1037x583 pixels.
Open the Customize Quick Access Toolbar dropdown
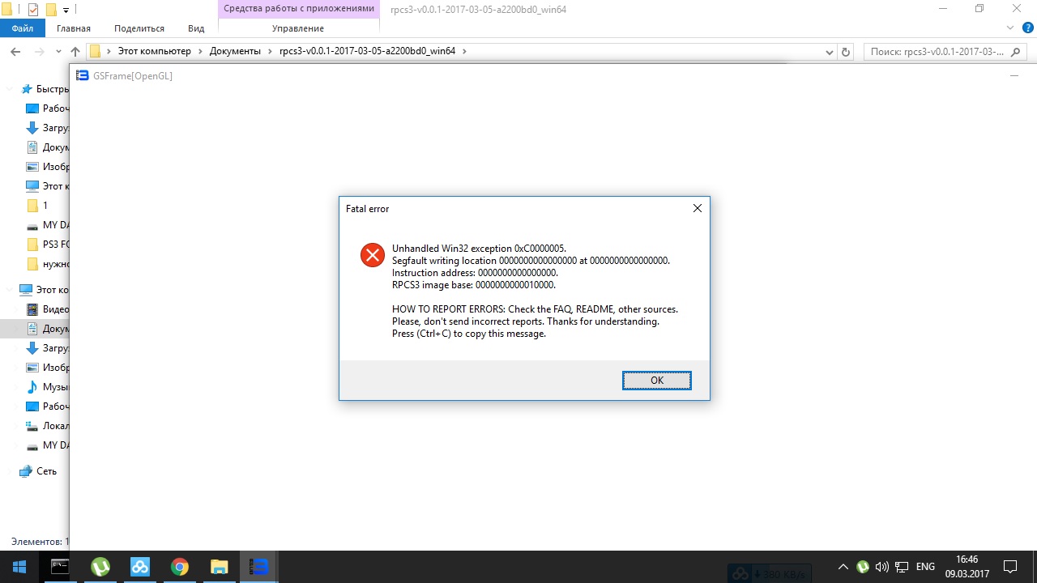pyautogui.click(x=66, y=11)
